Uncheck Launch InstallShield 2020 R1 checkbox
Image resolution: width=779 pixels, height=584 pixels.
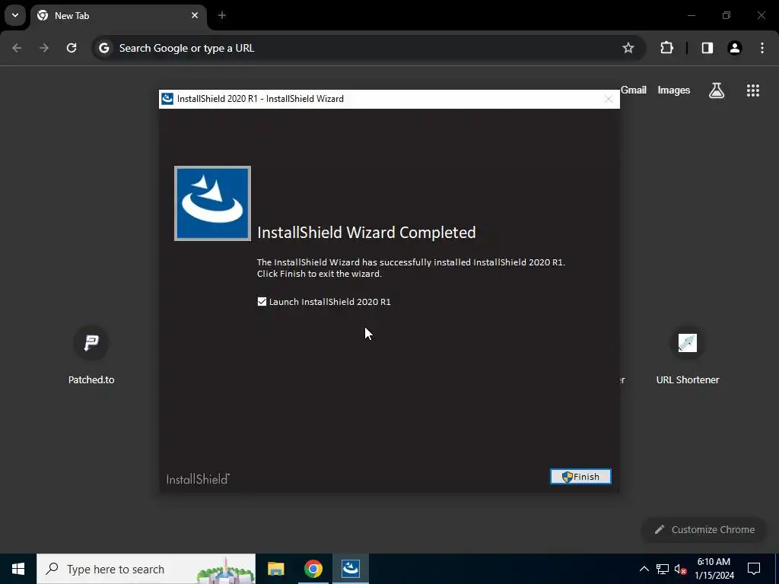coord(262,301)
